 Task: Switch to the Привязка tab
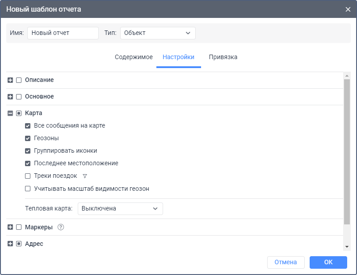(x=223, y=57)
